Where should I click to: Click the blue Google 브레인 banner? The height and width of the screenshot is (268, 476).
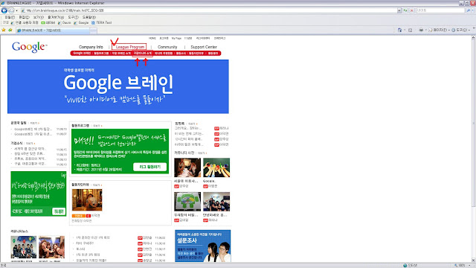(x=118, y=86)
